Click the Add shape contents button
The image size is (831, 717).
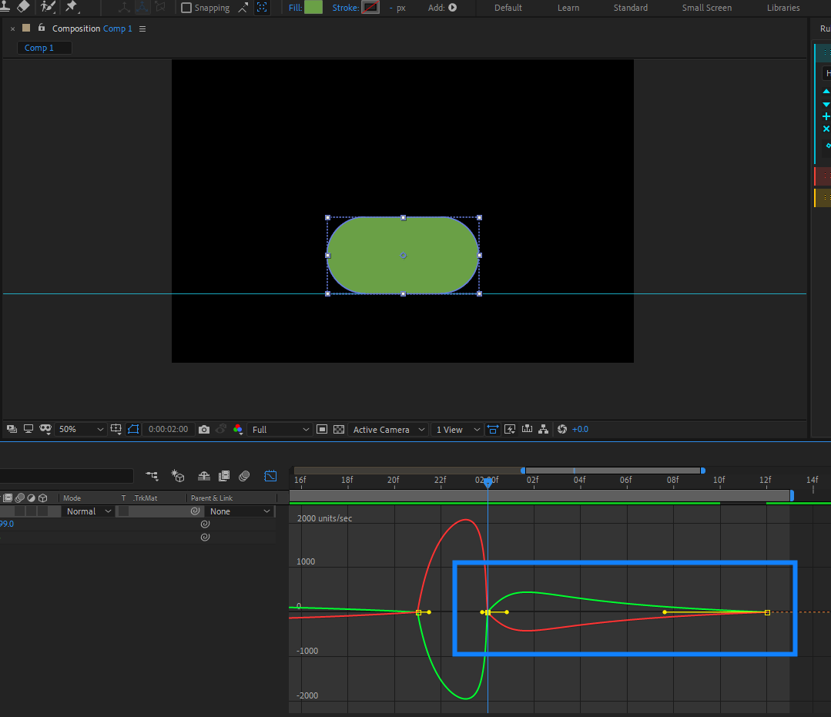click(452, 8)
